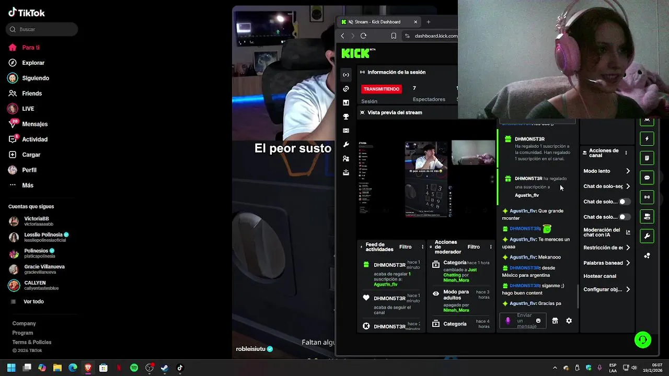Open Acciones de moderador three-dot menu
This screenshot has height=376, width=669.
490,247
